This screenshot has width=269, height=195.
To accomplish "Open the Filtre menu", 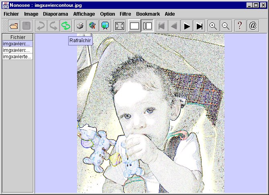I will tap(125, 14).
